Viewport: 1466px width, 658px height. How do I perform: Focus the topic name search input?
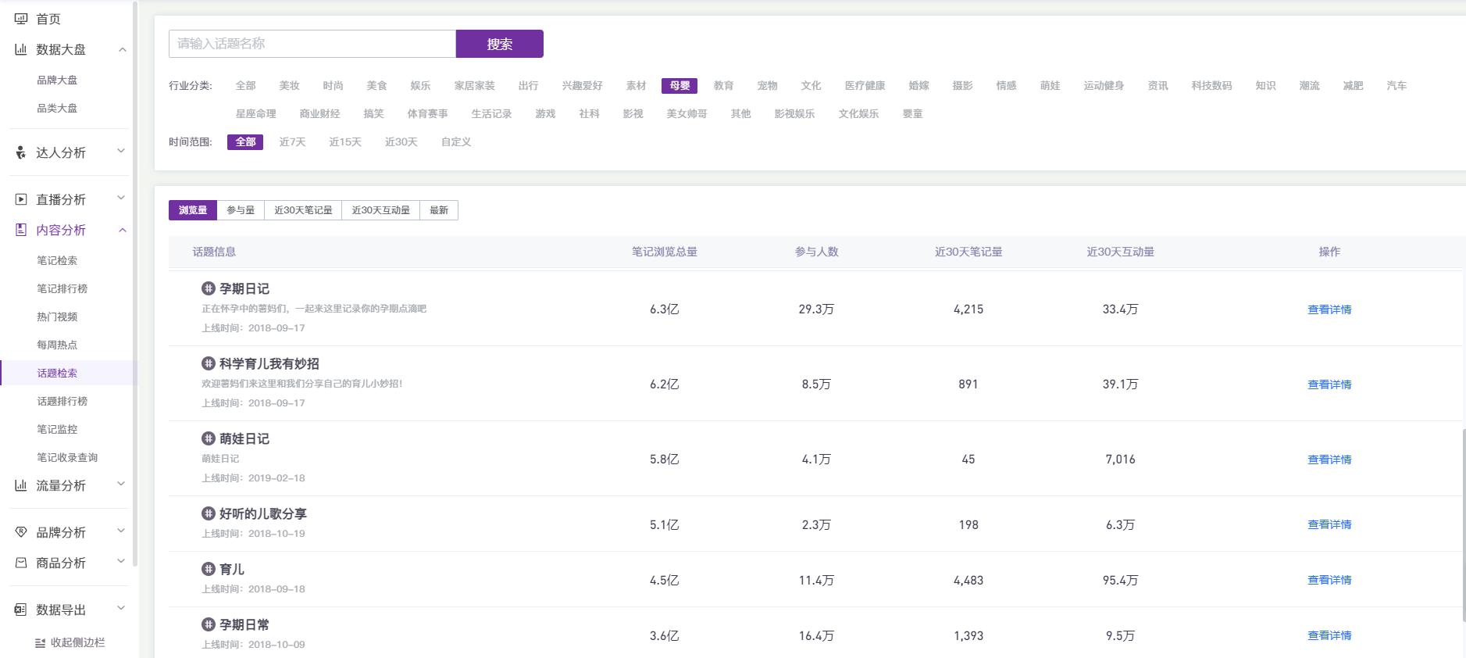coord(312,44)
